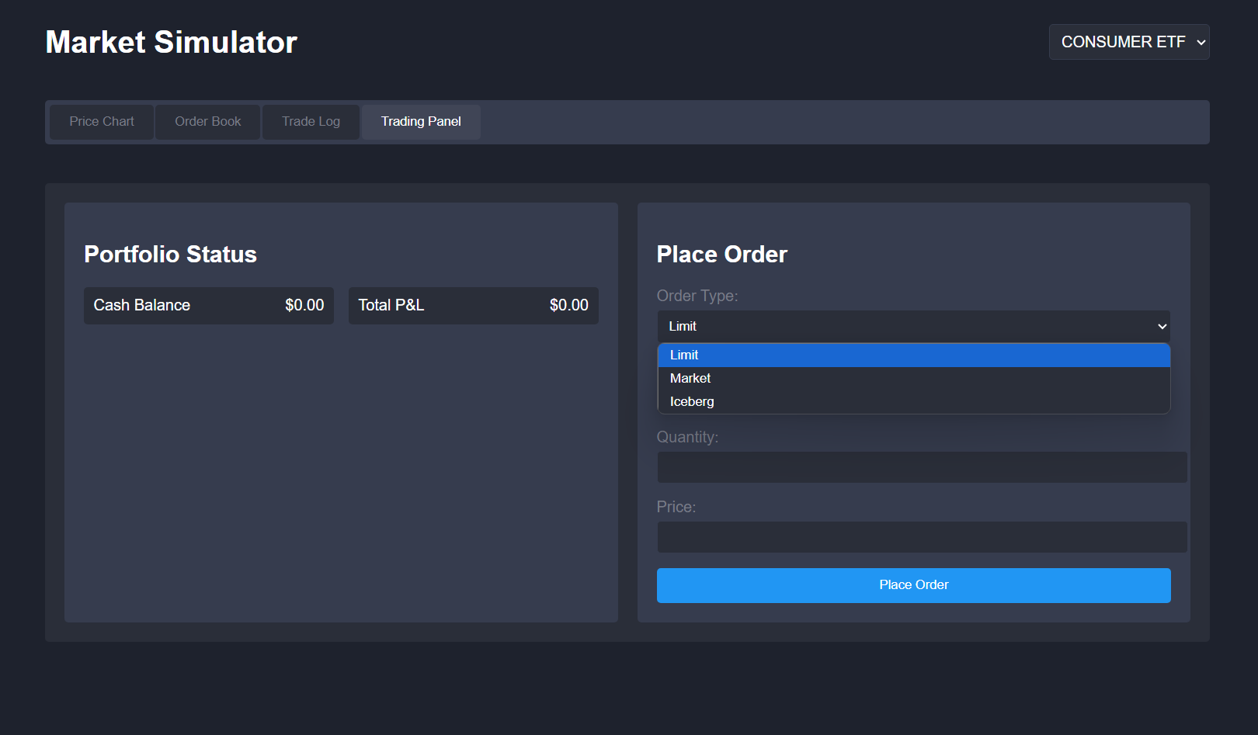Viewport: 1258px width, 735px height.
Task: Click the Portfolio Status heading
Action: [170, 255]
